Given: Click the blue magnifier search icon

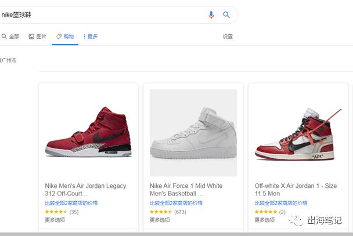Looking at the screenshot, I should click(x=226, y=15).
